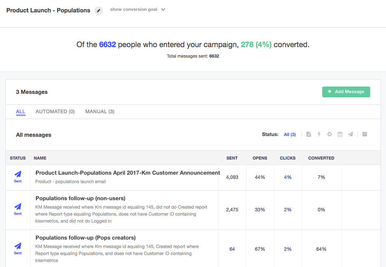Viewport: 386px width, 267px height.
Task: Open the Product Launch-Populations April 2017 message
Action: (127, 172)
